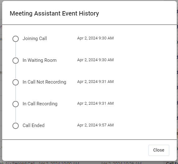The width and height of the screenshot is (178, 164).
Task: Close the event history dialog
Action: [x=159, y=150]
